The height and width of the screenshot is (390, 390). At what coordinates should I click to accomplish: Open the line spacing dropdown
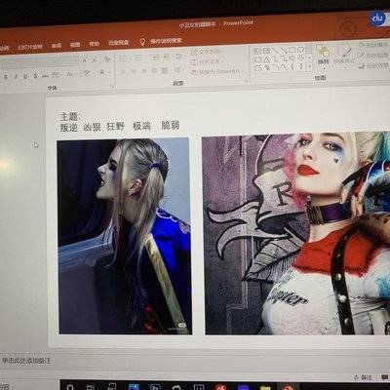[x=179, y=57]
